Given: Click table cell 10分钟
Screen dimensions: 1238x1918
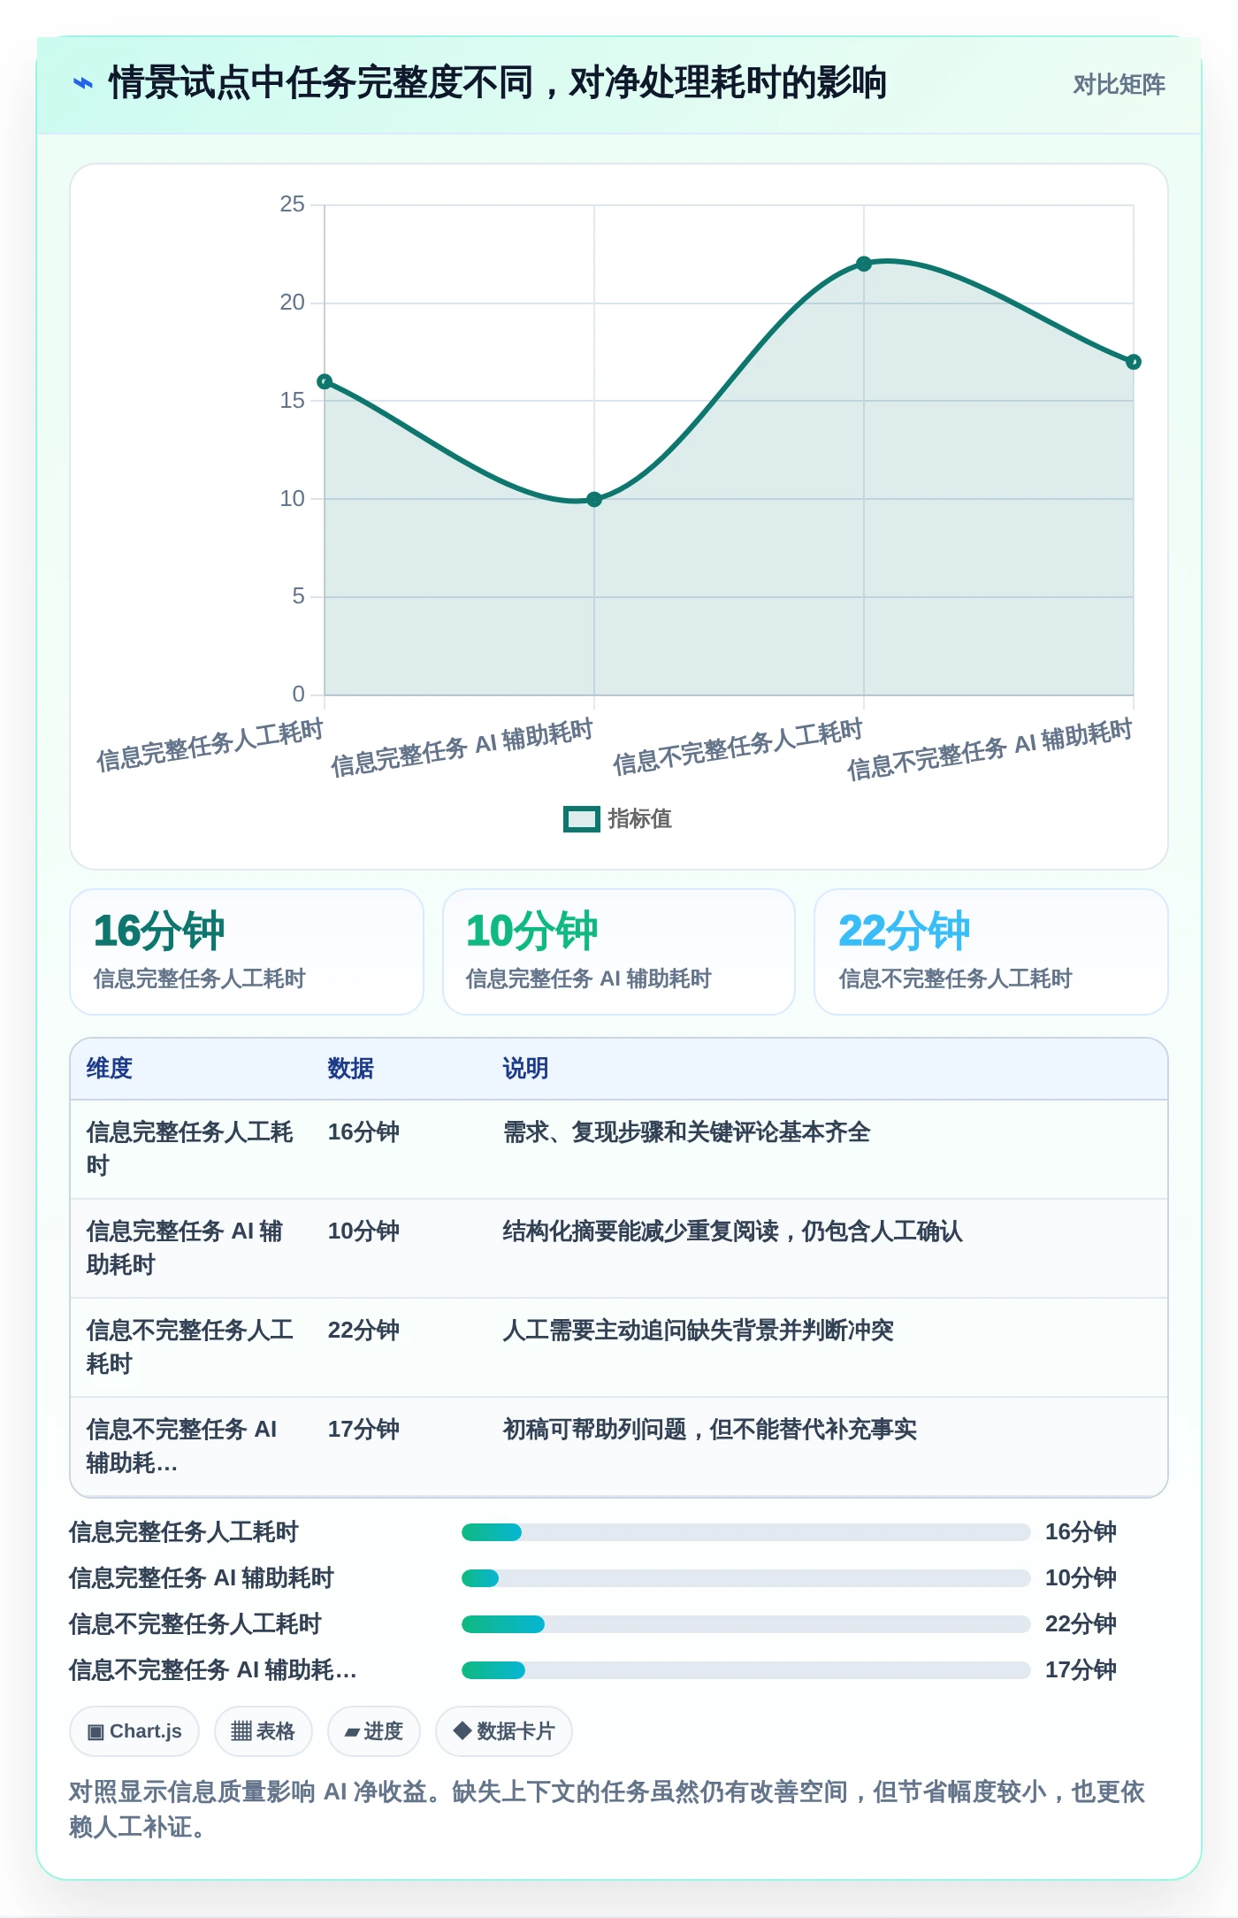Looking at the screenshot, I should (363, 1231).
